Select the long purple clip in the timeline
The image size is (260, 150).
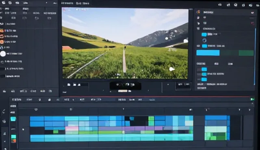pos(130,128)
